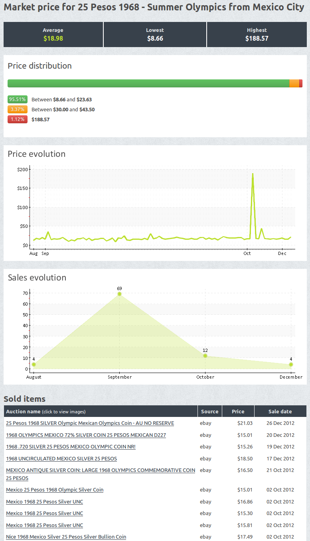Click the orange segment of price distribution bar
The image size is (310, 541).
click(x=294, y=83)
